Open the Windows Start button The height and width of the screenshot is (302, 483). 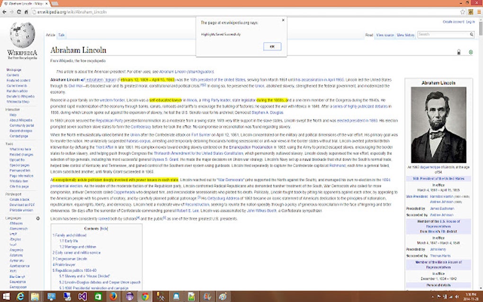[6, 296]
